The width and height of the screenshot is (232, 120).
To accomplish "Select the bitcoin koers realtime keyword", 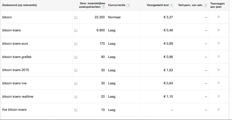I will click(18, 97).
